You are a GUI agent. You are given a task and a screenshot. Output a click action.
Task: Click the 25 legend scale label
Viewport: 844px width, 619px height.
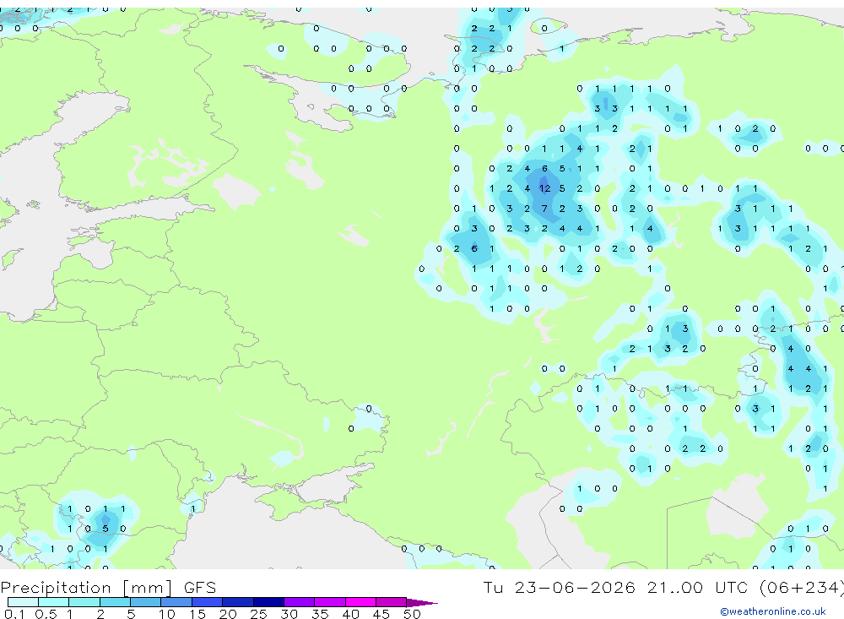coord(258,614)
